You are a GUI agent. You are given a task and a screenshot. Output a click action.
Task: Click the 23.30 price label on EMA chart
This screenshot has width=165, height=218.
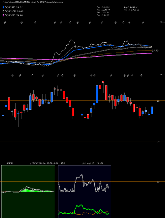click(155, 51)
